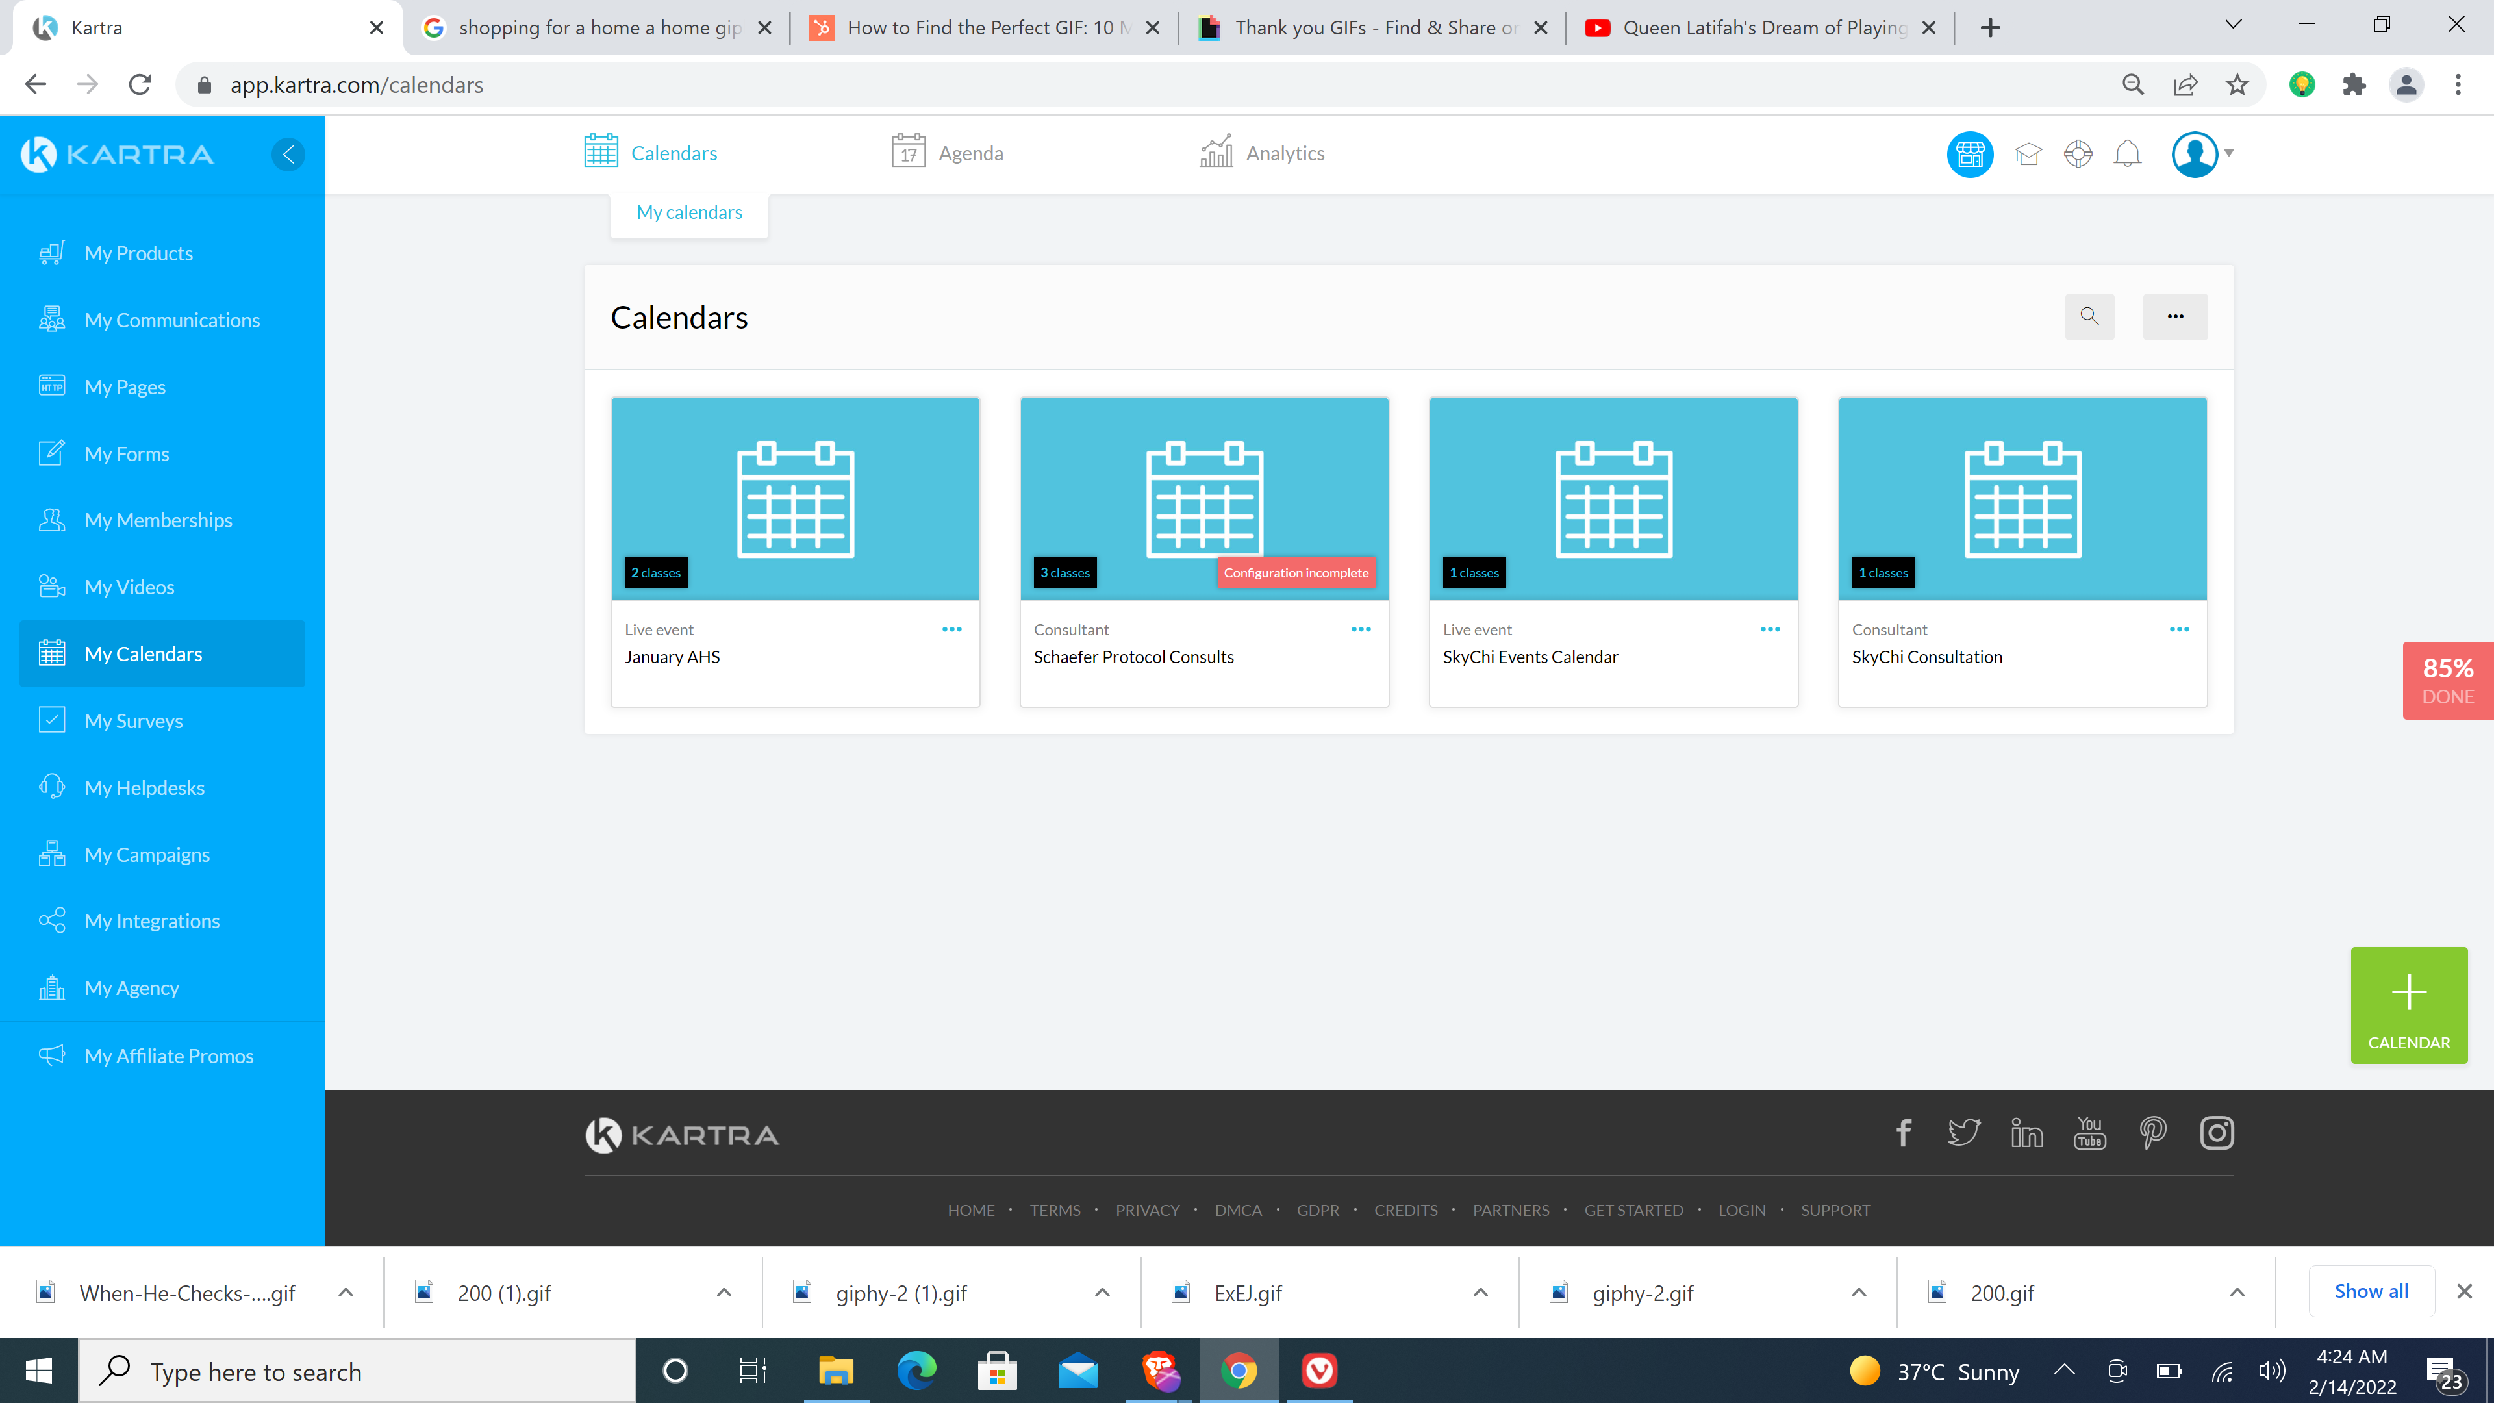This screenshot has width=2494, height=1403.
Task: Click the 85% DONE progress badge
Action: pos(2447,681)
